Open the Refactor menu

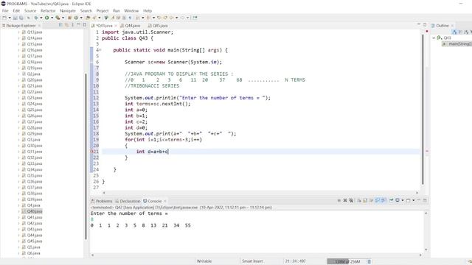coord(48,11)
